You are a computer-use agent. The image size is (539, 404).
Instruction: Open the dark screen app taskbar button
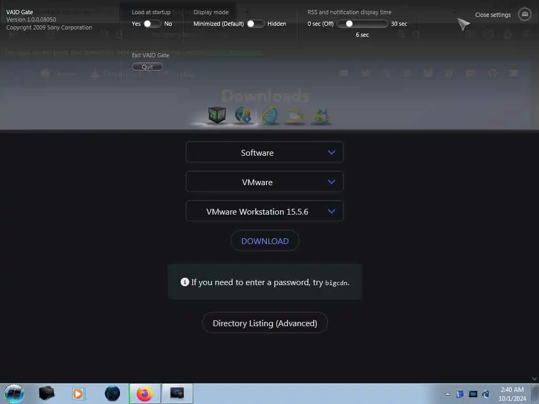177,393
